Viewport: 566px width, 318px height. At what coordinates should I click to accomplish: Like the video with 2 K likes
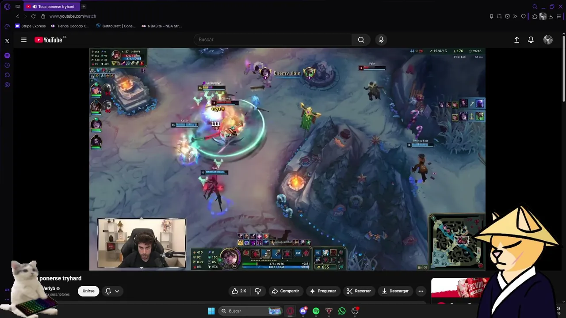click(239, 291)
